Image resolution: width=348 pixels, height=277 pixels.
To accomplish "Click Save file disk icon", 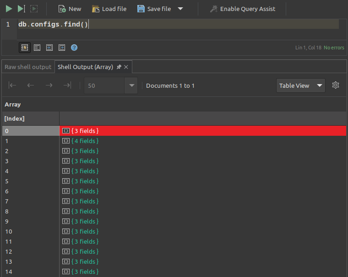I will click(141, 9).
